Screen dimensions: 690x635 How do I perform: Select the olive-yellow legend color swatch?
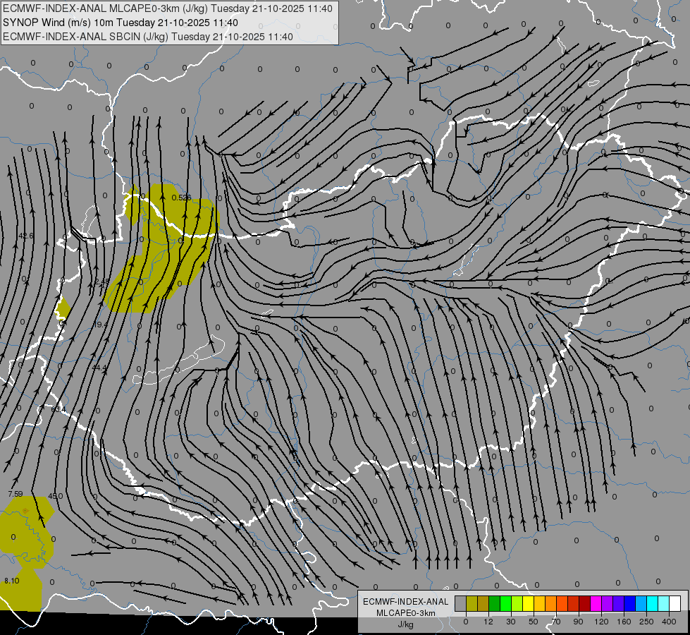[472, 603]
